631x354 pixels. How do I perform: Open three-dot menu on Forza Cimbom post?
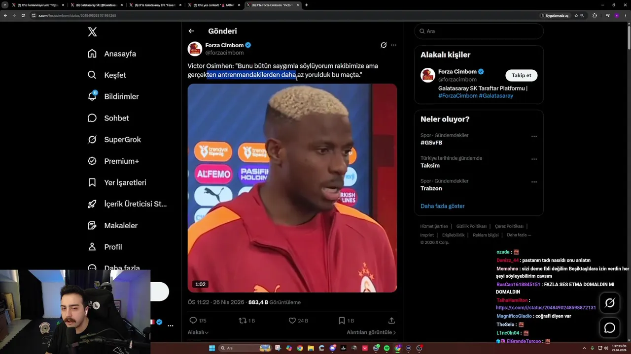(x=393, y=45)
